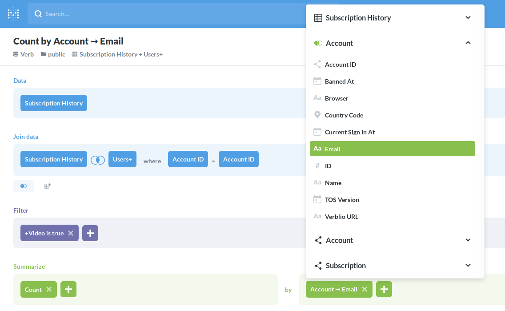Click the Verb link under the title
The width and height of the screenshot is (505, 311).
click(23, 54)
